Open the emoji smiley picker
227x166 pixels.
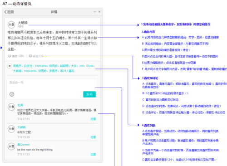click(12, 94)
